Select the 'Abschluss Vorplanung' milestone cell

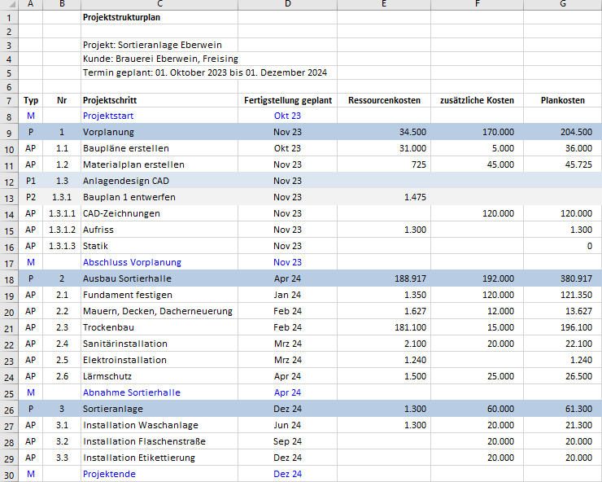132,262
